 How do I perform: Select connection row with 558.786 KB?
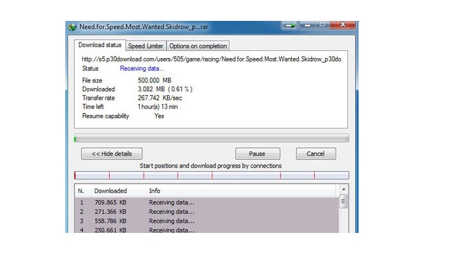click(207, 221)
